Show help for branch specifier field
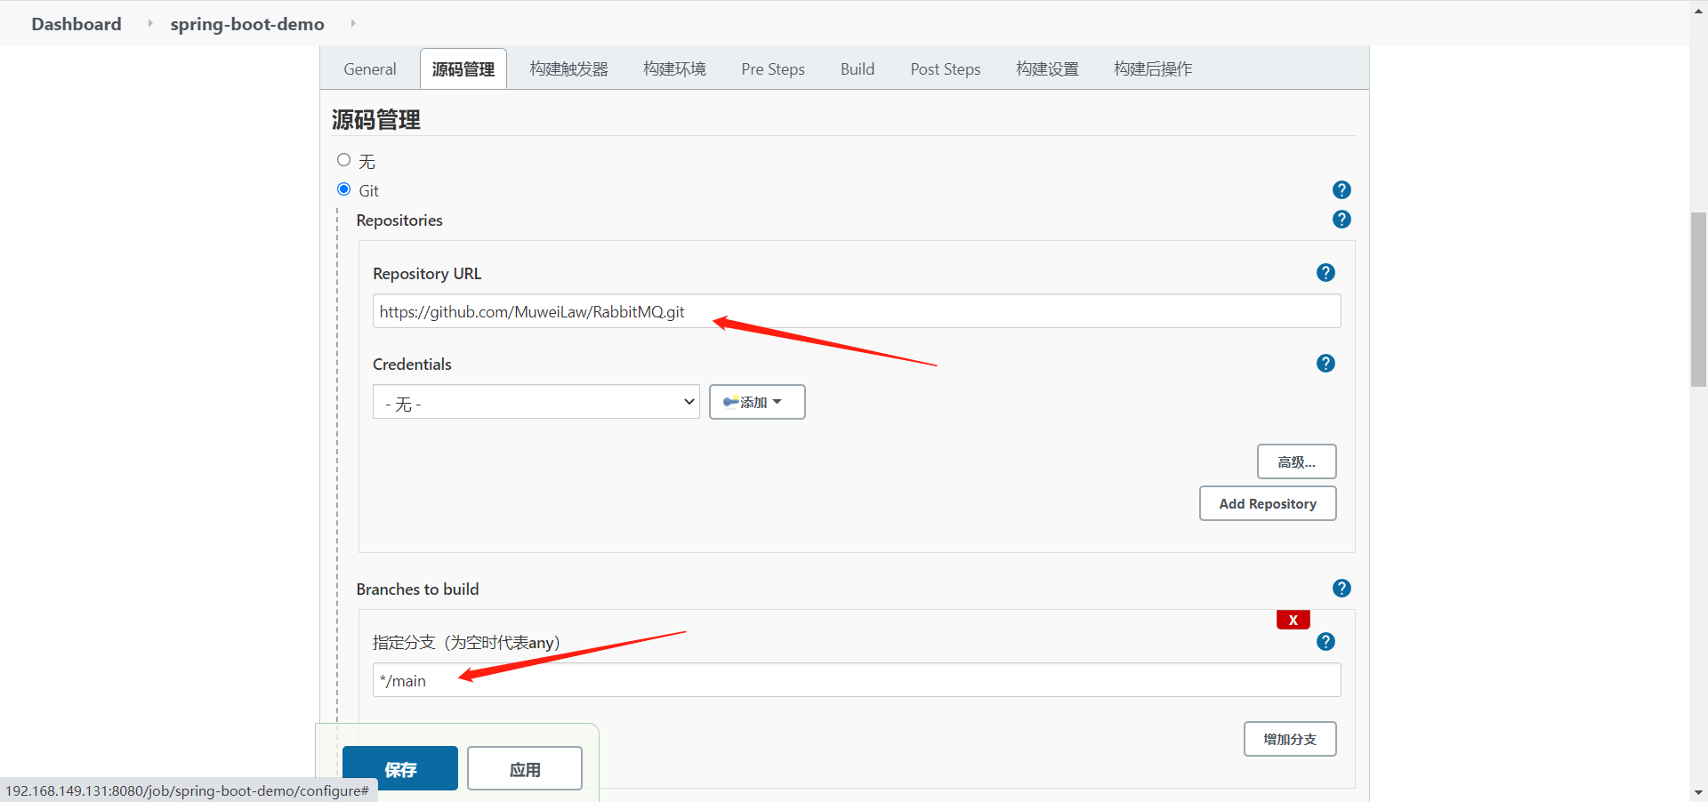 (x=1325, y=641)
